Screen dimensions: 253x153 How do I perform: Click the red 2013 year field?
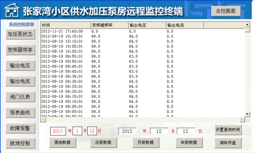tap(58, 131)
